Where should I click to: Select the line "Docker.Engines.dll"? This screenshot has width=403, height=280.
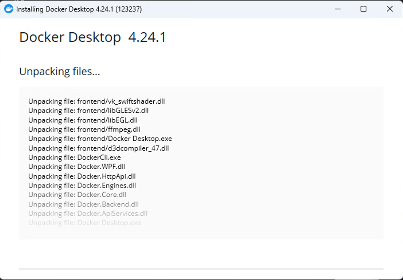click(x=82, y=186)
